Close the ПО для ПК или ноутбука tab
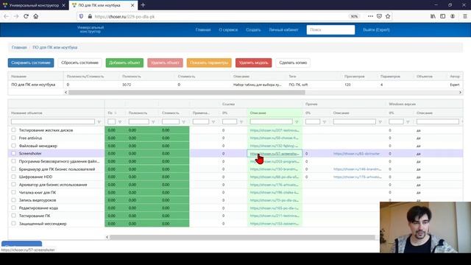The height and width of the screenshot is (265, 471). tap(132, 5)
